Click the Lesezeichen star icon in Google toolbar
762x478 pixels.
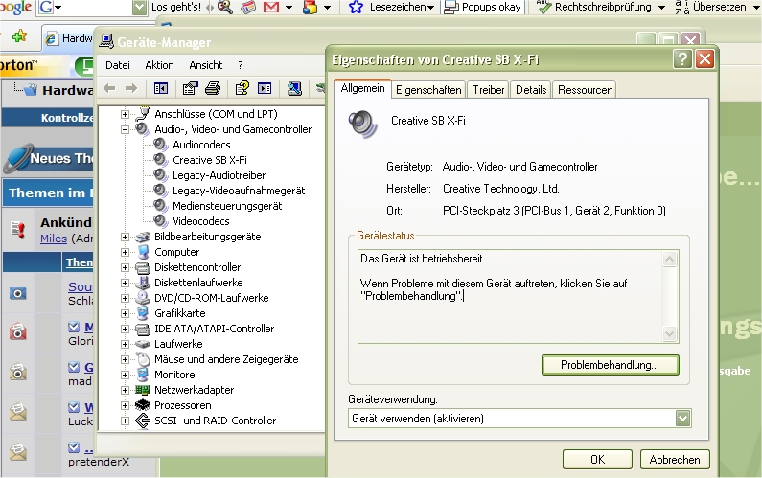[x=356, y=8]
